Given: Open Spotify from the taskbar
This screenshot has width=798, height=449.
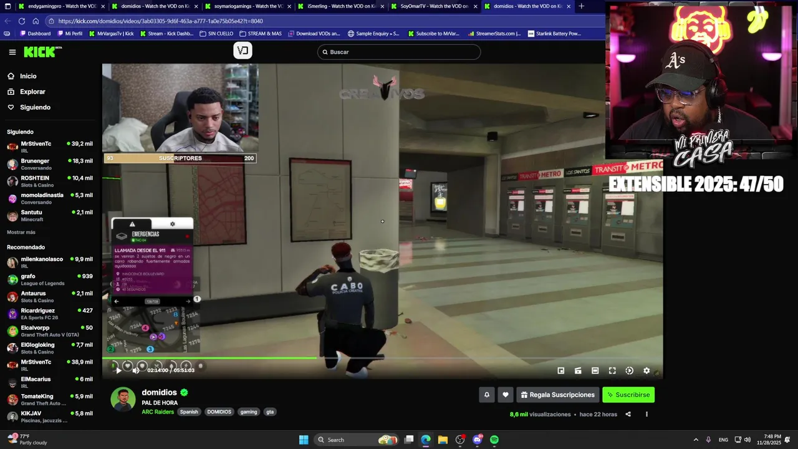Looking at the screenshot, I should click(x=494, y=440).
